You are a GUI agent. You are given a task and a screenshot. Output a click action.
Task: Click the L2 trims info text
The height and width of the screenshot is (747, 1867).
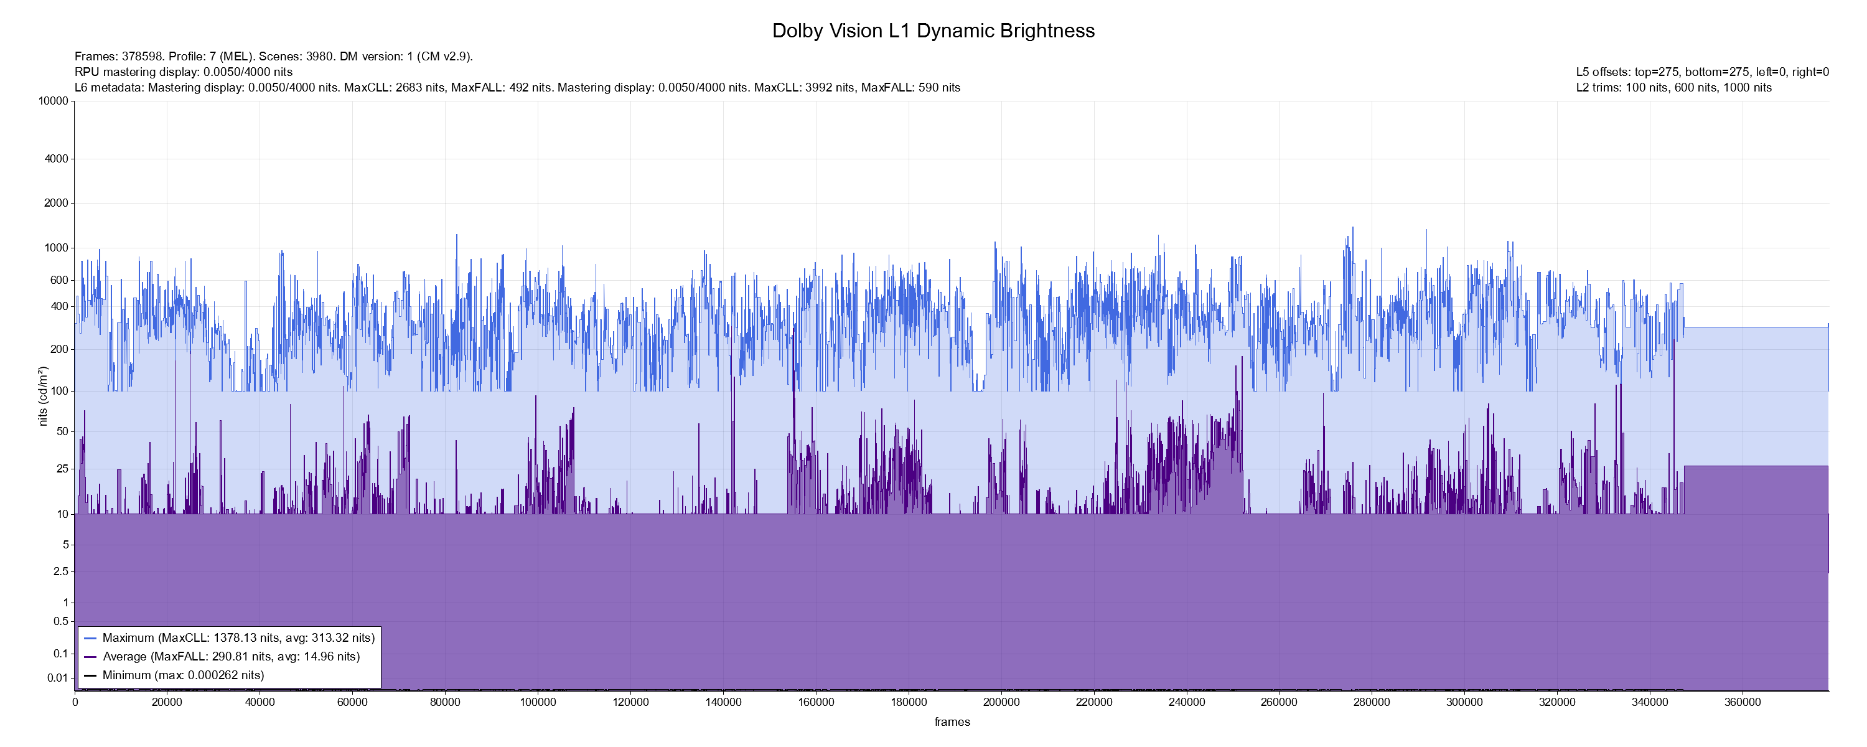coord(1673,88)
